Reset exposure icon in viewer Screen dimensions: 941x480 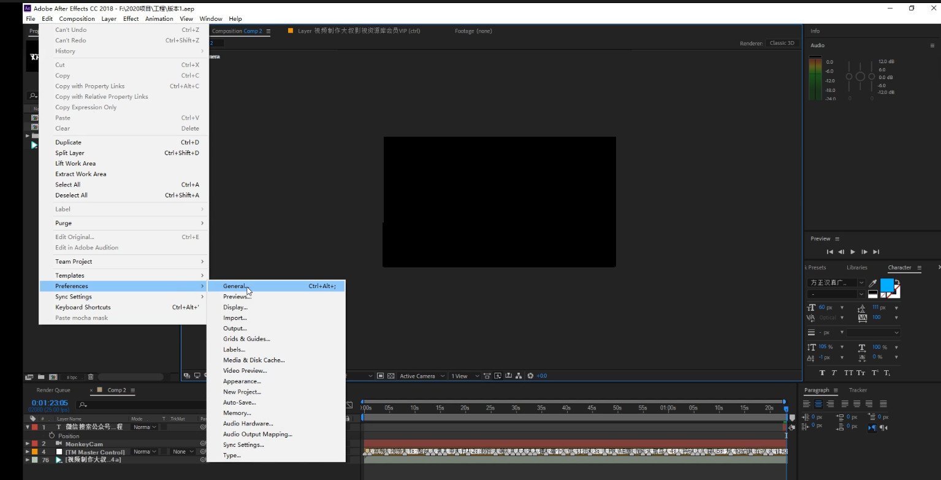(531, 376)
